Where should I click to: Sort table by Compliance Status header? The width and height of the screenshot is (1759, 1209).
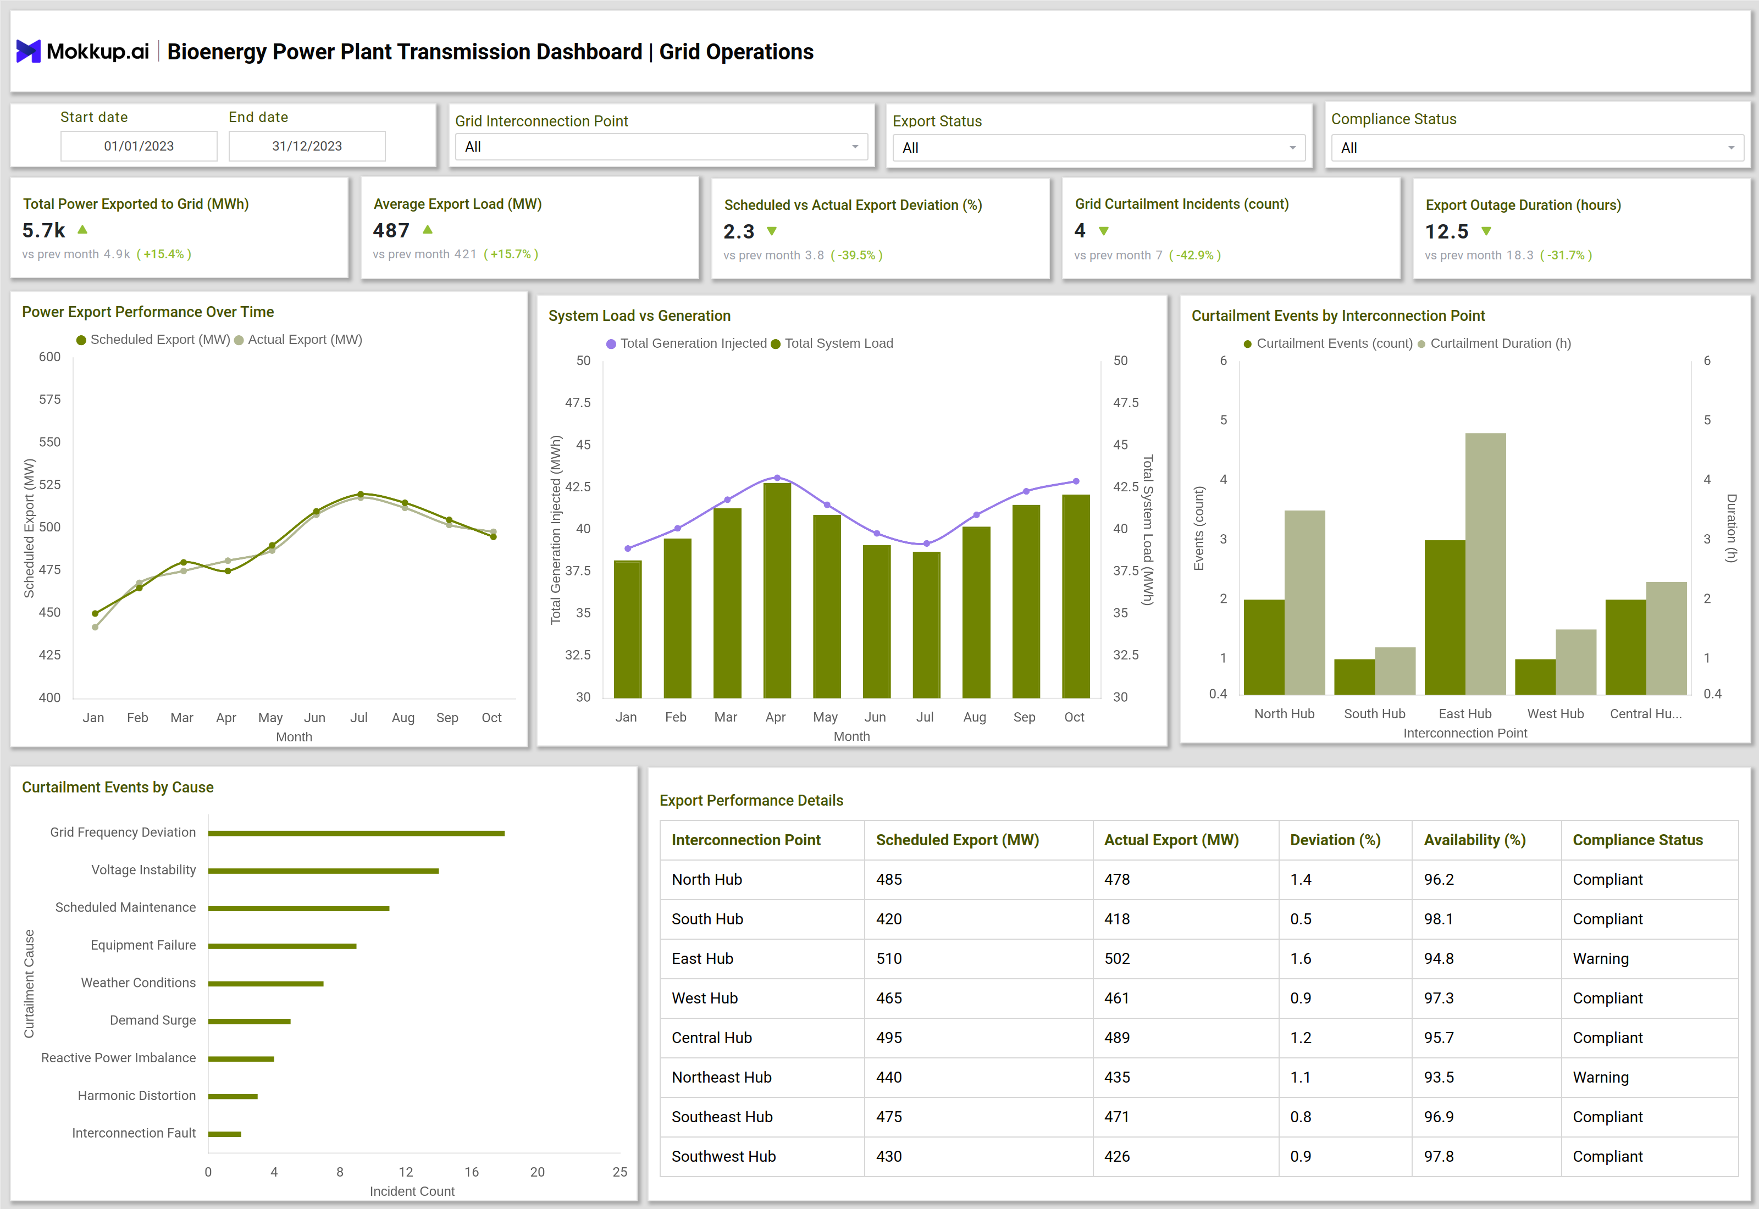tap(1637, 839)
